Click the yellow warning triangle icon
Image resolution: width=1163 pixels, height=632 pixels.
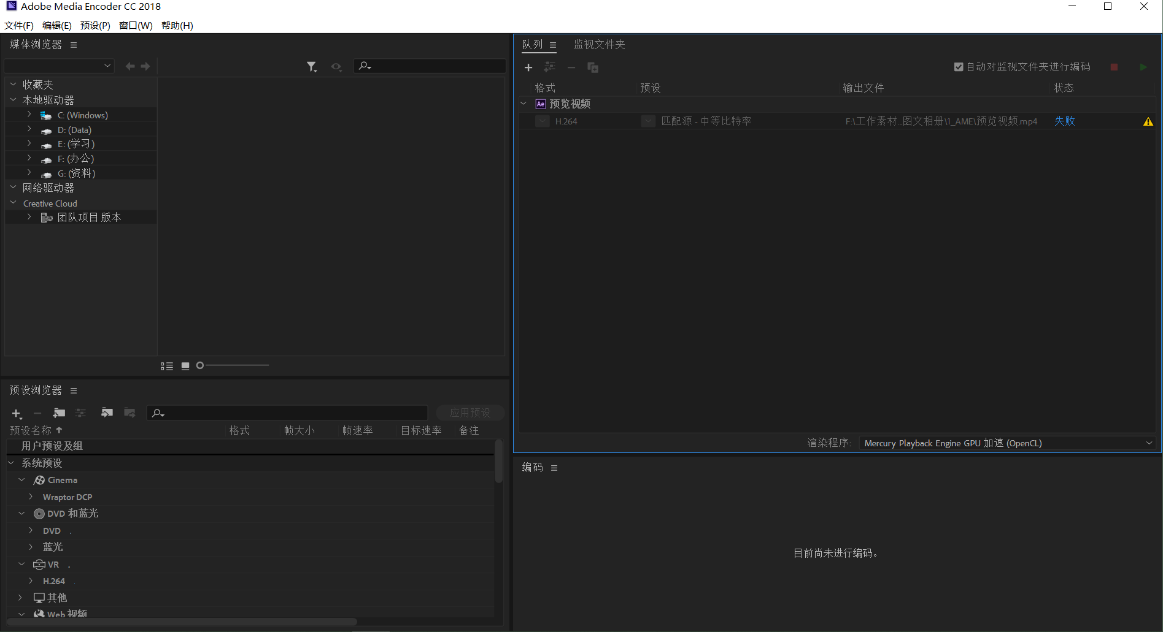1148,121
